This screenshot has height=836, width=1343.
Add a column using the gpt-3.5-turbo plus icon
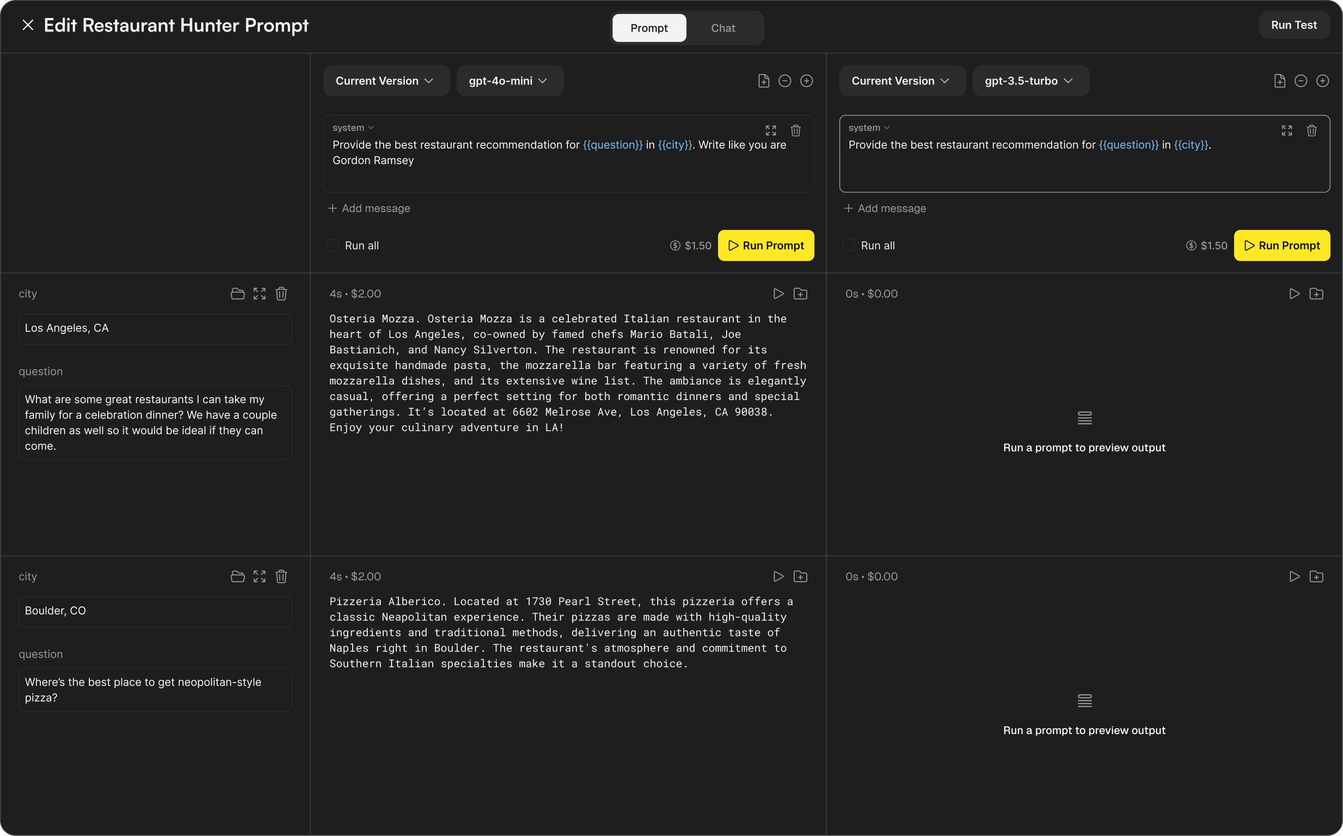[1322, 81]
